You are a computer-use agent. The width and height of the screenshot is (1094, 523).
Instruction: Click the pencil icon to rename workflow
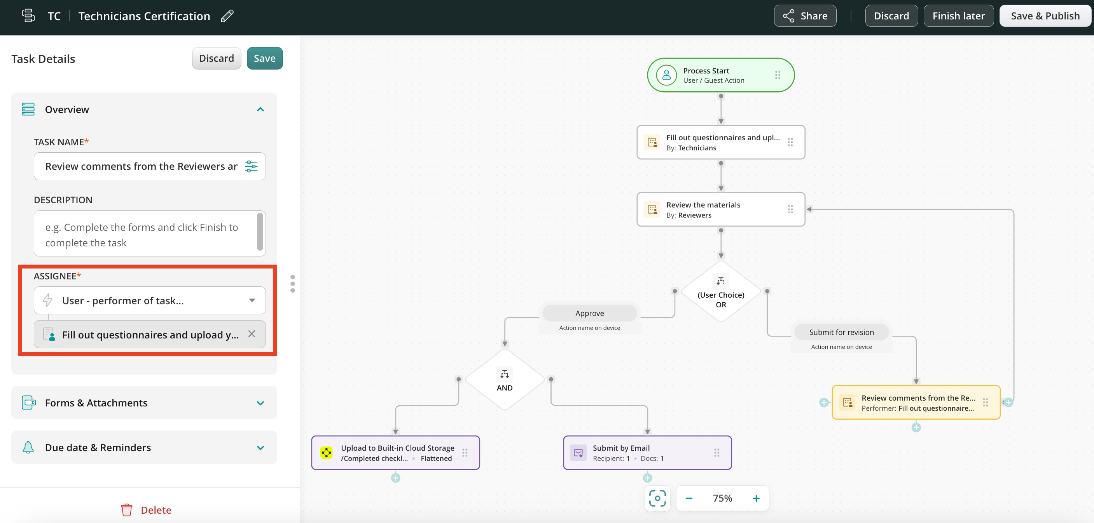pos(227,16)
